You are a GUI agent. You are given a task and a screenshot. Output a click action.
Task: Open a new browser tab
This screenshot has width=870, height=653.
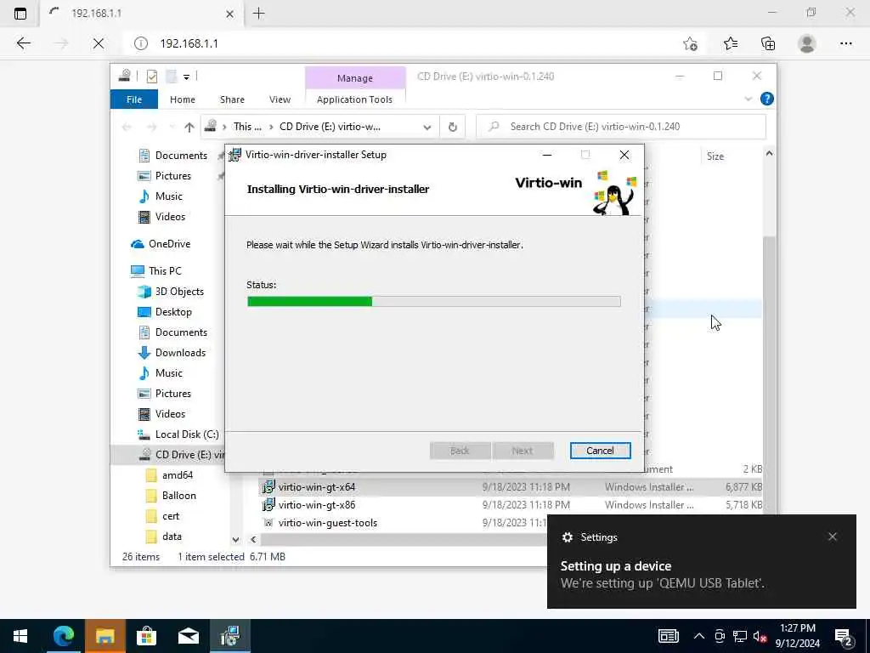click(258, 14)
